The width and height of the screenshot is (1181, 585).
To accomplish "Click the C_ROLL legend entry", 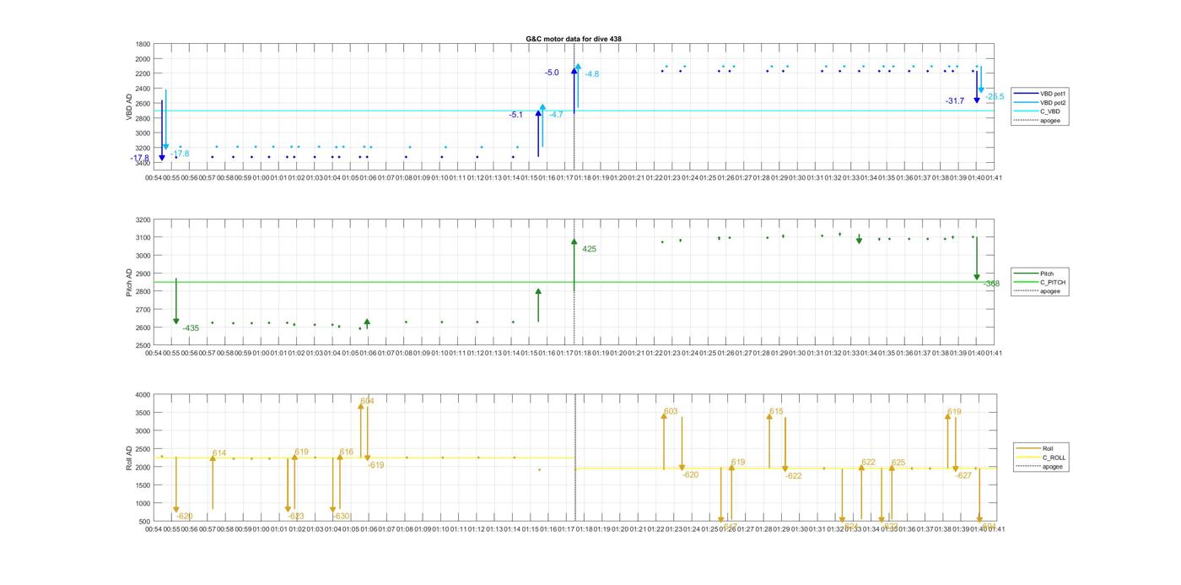I will [x=1054, y=458].
